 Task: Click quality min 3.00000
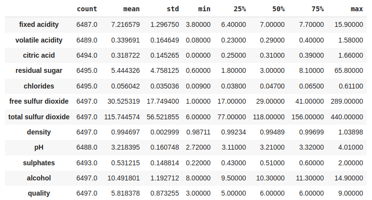click(x=198, y=193)
